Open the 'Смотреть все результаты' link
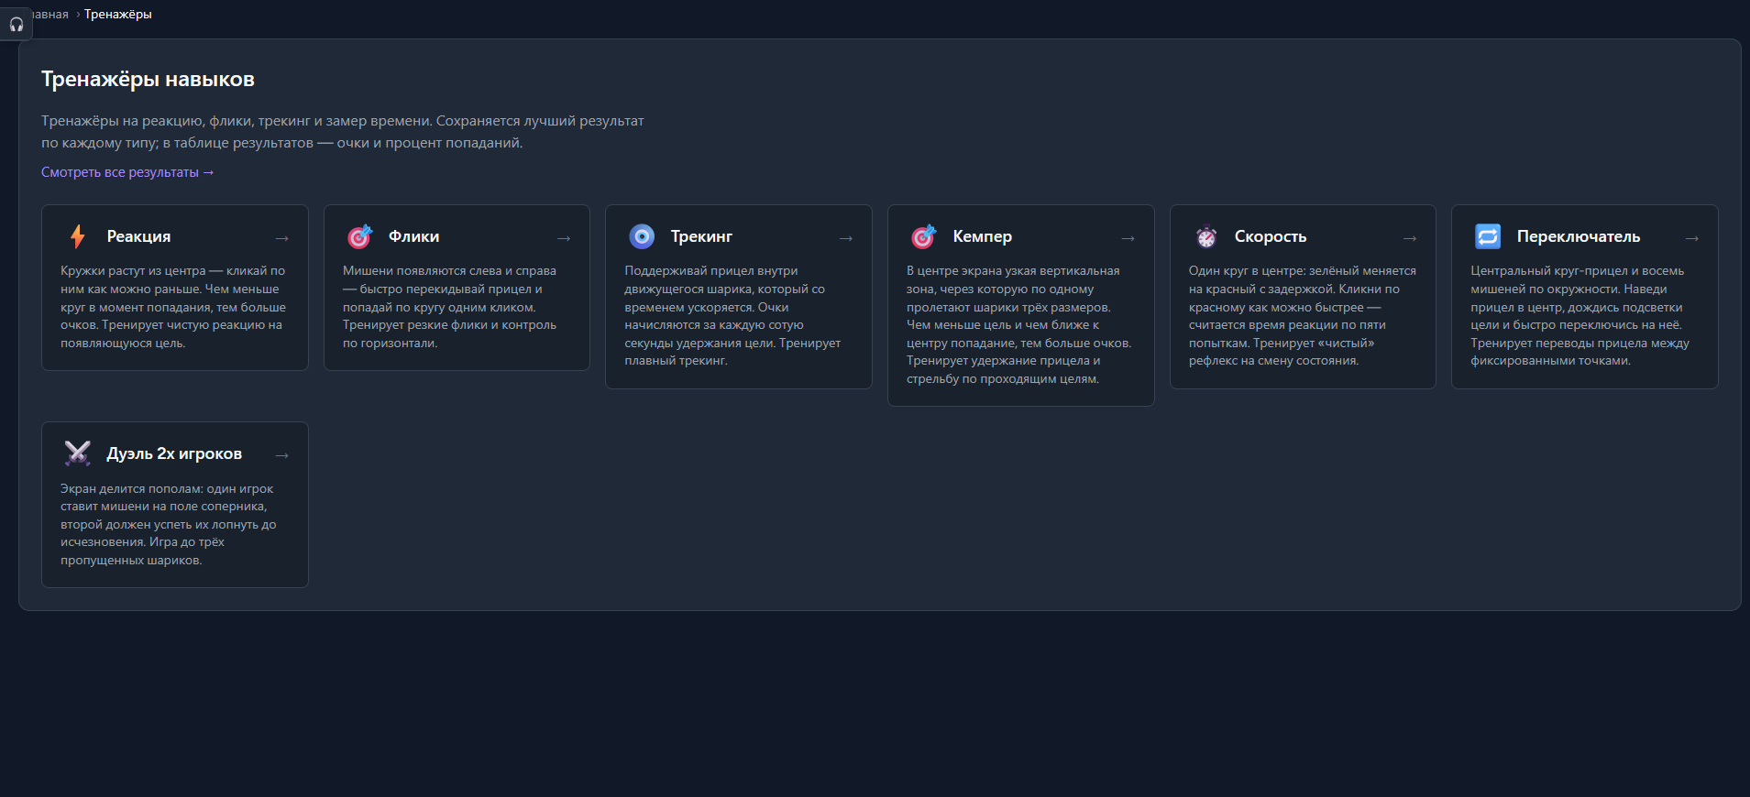 pyautogui.click(x=127, y=172)
